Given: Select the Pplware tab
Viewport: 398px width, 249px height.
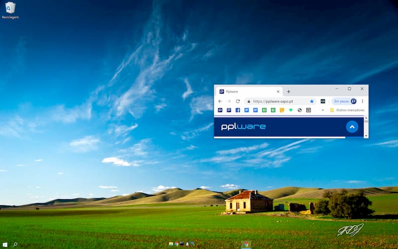Looking at the screenshot, I should coord(249,92).
